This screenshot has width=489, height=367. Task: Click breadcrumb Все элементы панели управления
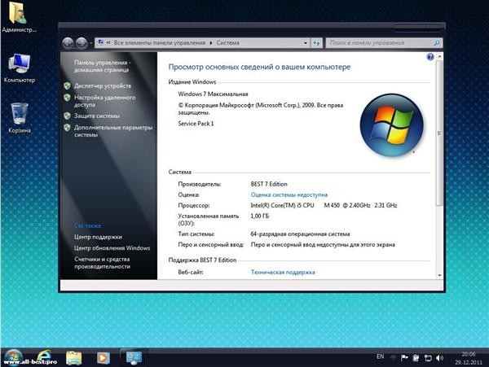pos(160,43)
